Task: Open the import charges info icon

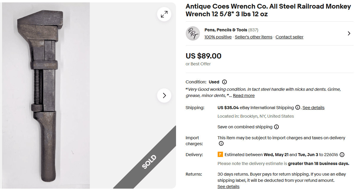Action: click(x=221, y=143)
